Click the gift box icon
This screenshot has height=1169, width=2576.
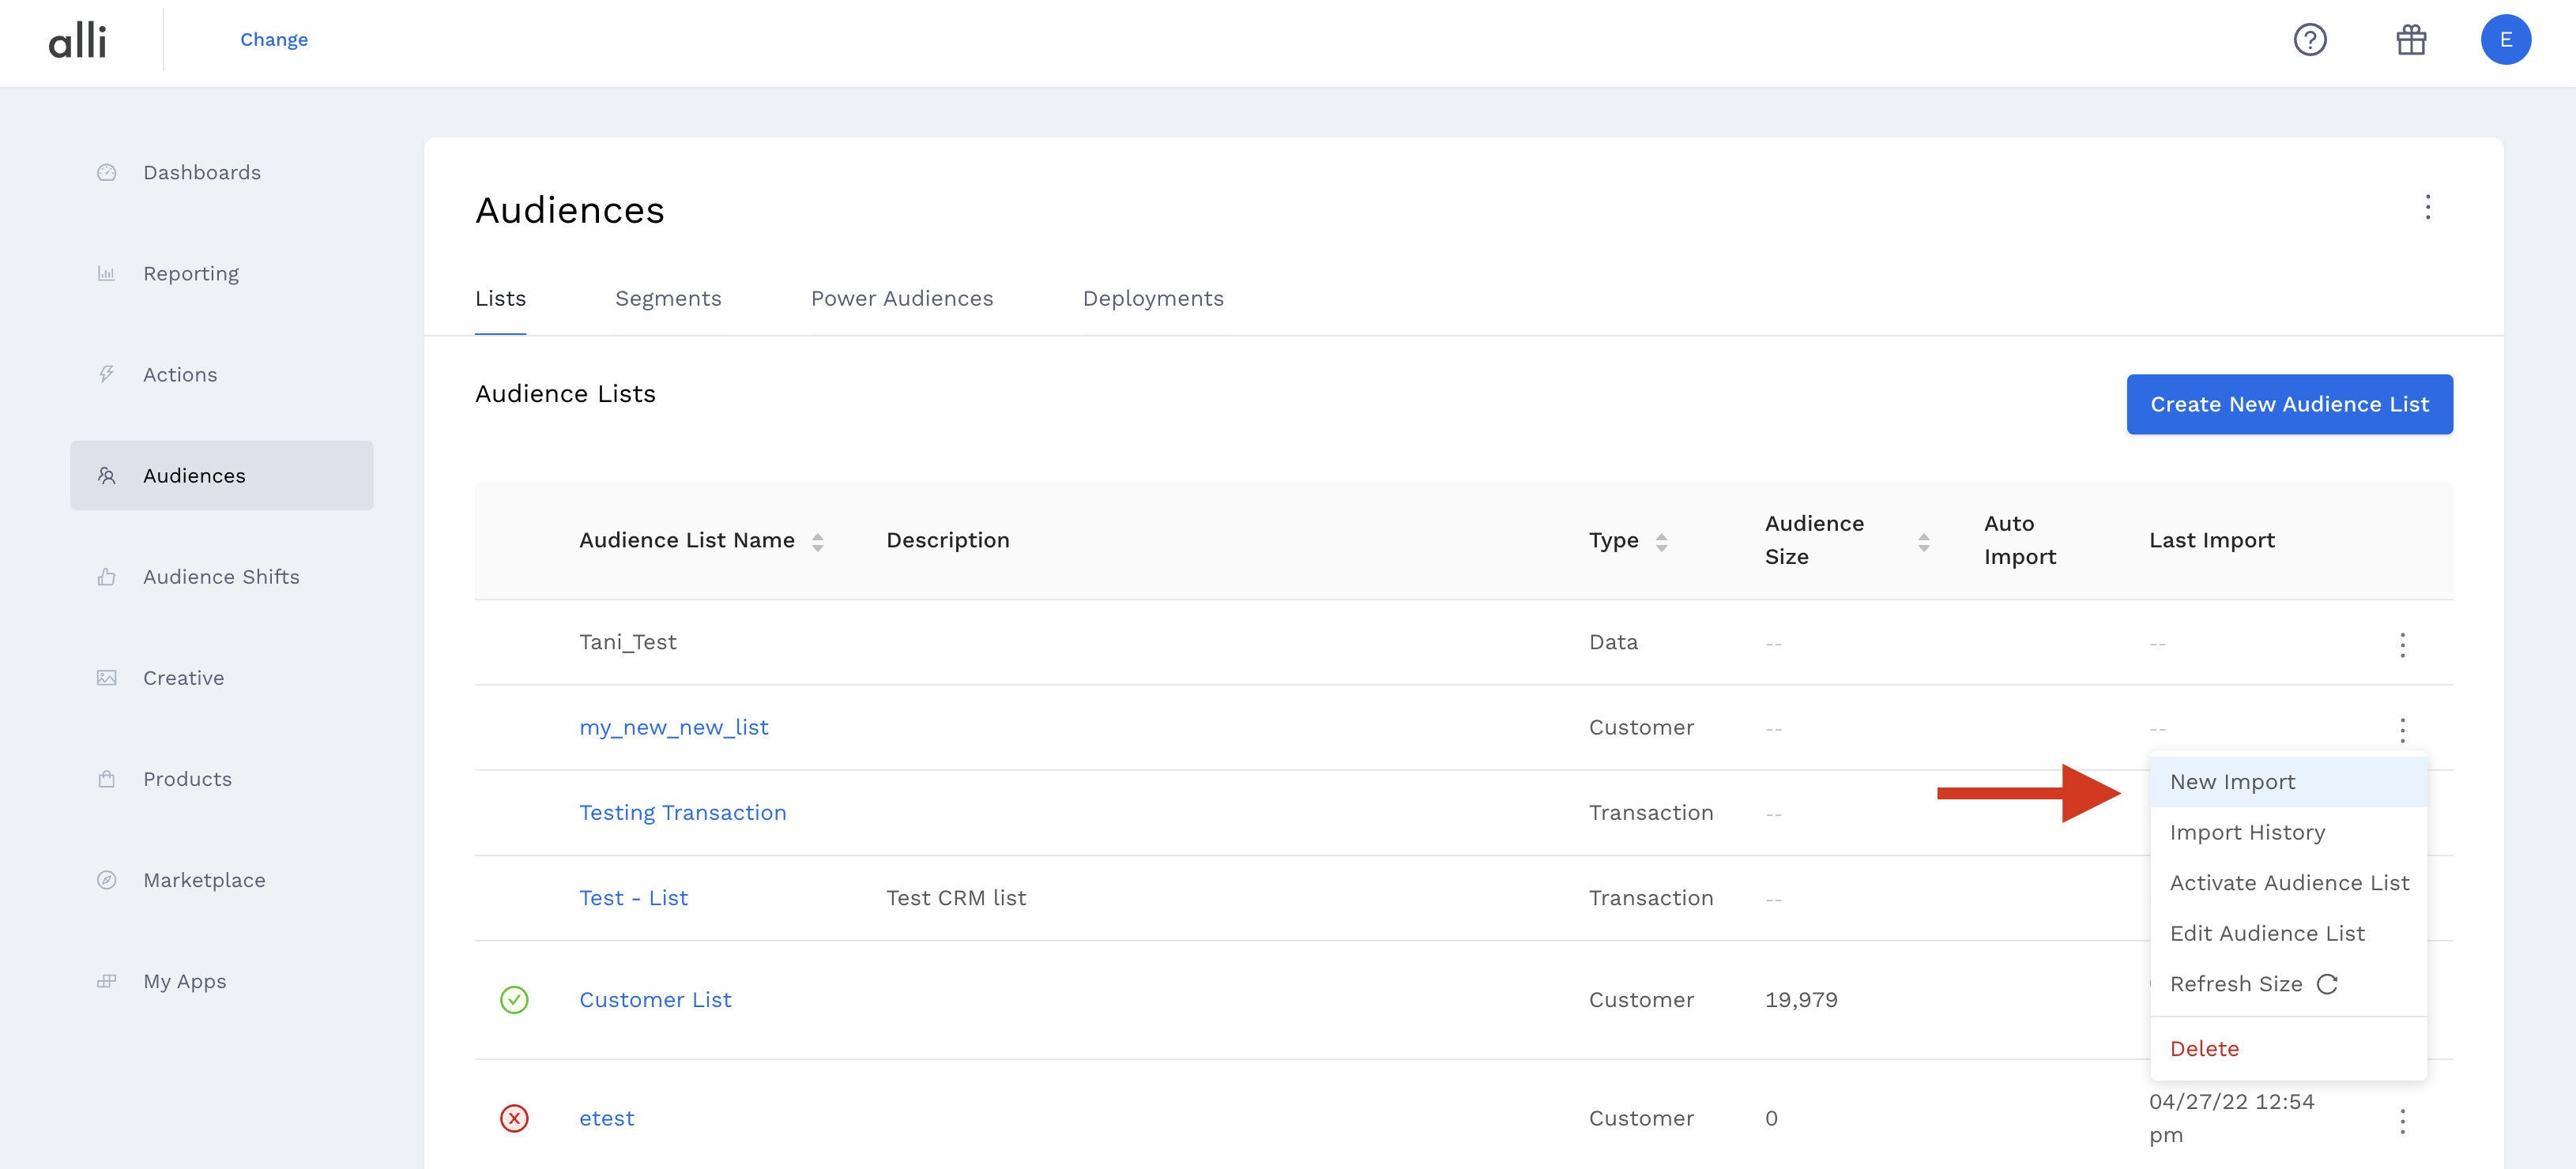pos(2410,40)
